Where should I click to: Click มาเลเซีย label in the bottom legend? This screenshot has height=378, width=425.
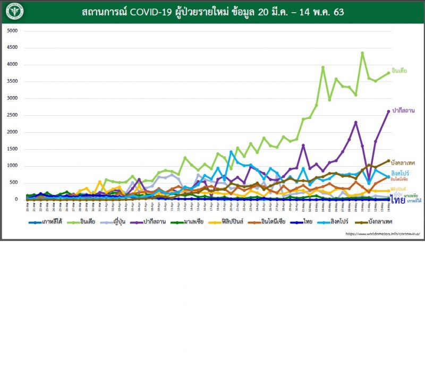(x=193, y=222)
